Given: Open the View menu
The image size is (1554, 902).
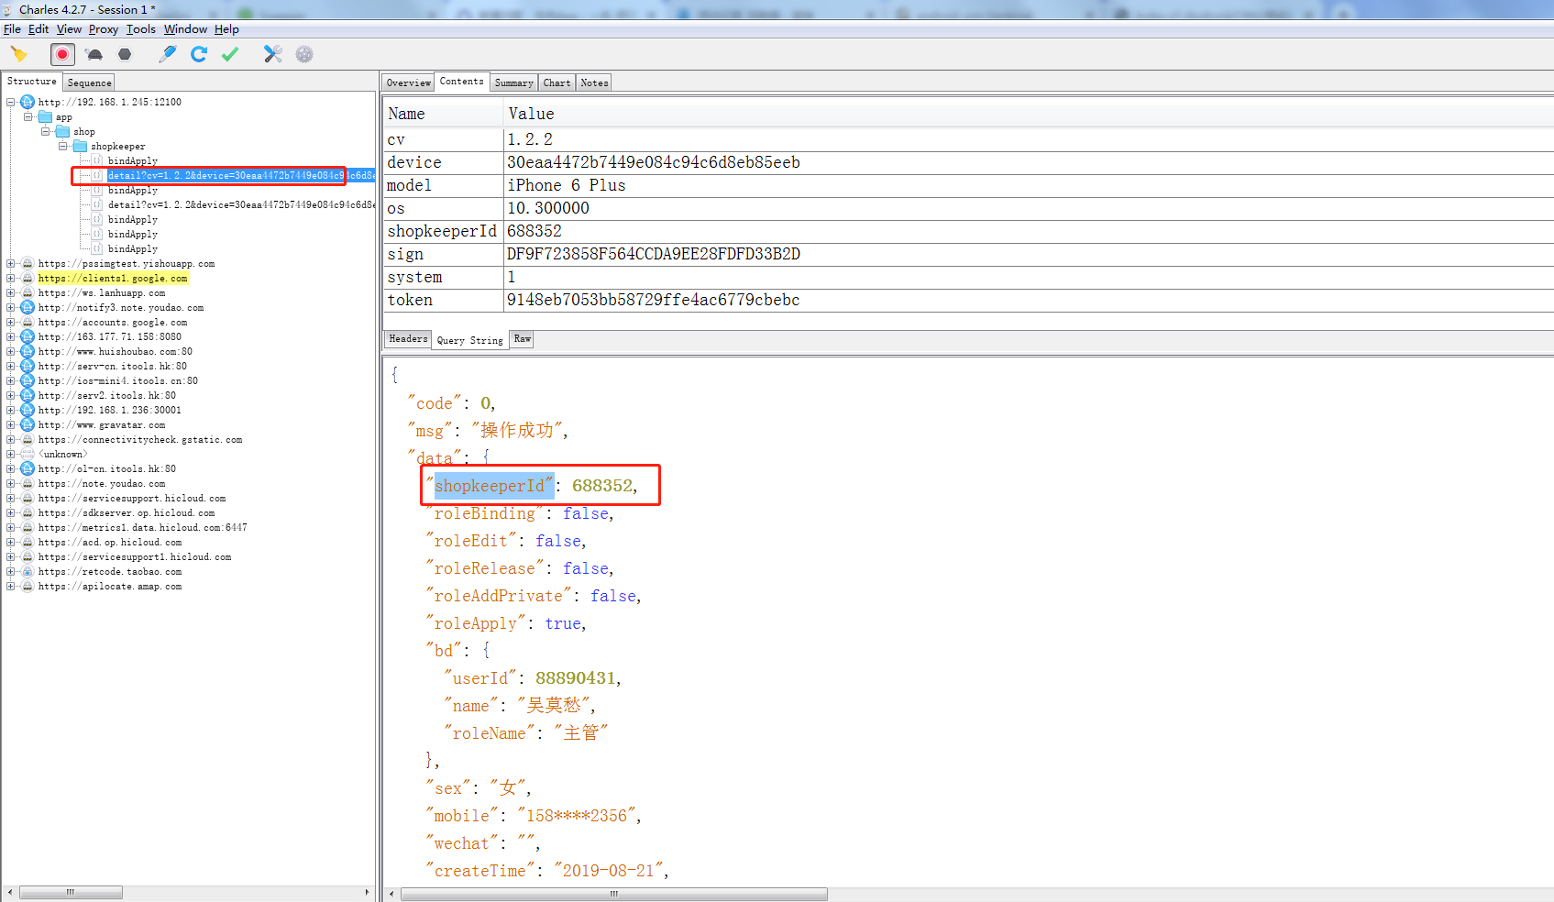Looking at the screenshot, I should 69,29.
